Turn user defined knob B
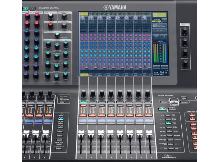This screenshot has height=162, width=219. [185, 41]
